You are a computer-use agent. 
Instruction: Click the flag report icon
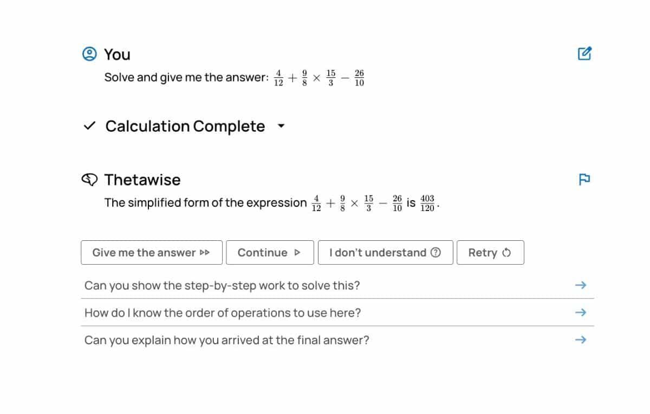tap(584, 180)
